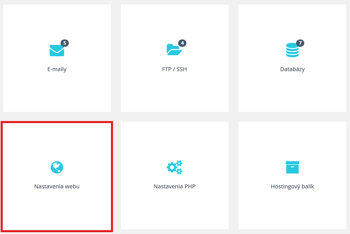
Task: Open the E-maily envelope icon
Action: 57,51
